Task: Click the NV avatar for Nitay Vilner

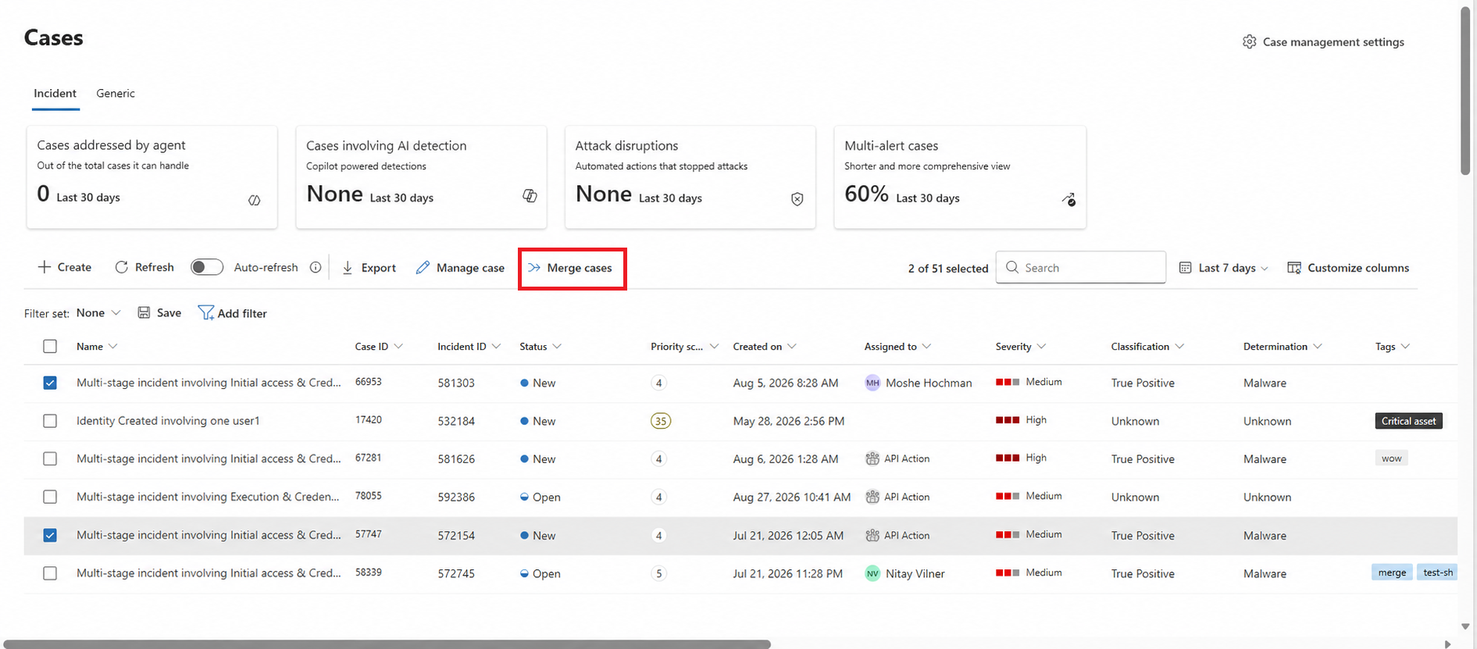Action: pyautogui.click(x=872, y=573)
